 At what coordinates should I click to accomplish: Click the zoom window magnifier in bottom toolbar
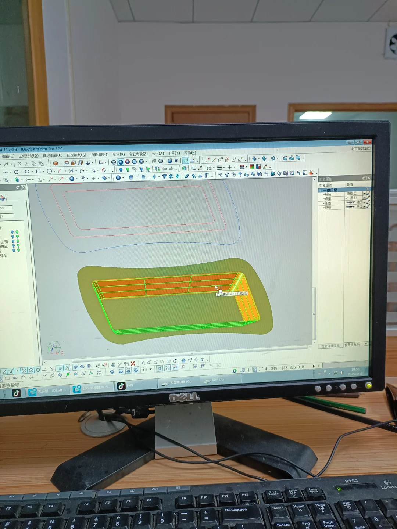143,363
